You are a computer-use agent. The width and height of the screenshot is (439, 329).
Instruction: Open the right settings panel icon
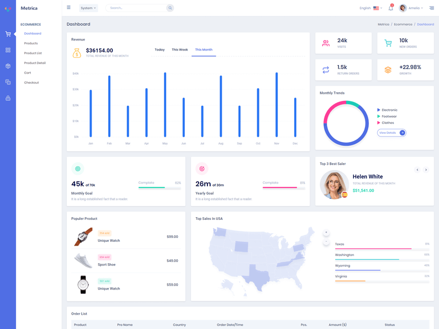[x=432, y=8]
